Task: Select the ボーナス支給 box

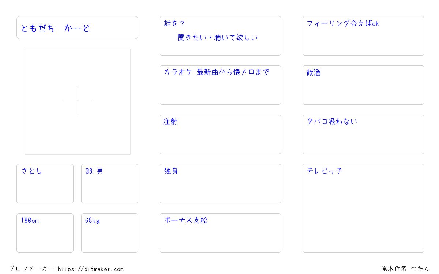Action: point(220,233)
